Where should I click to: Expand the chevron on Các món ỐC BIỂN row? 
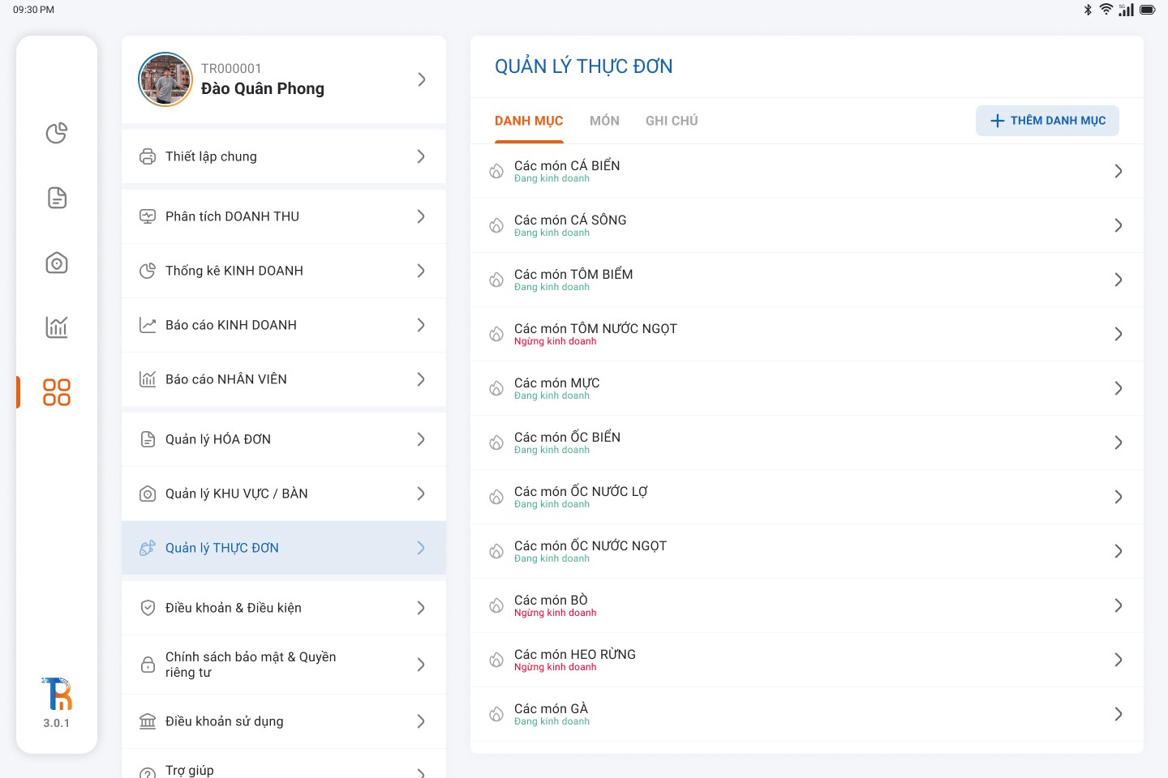tap(1119, 442)
